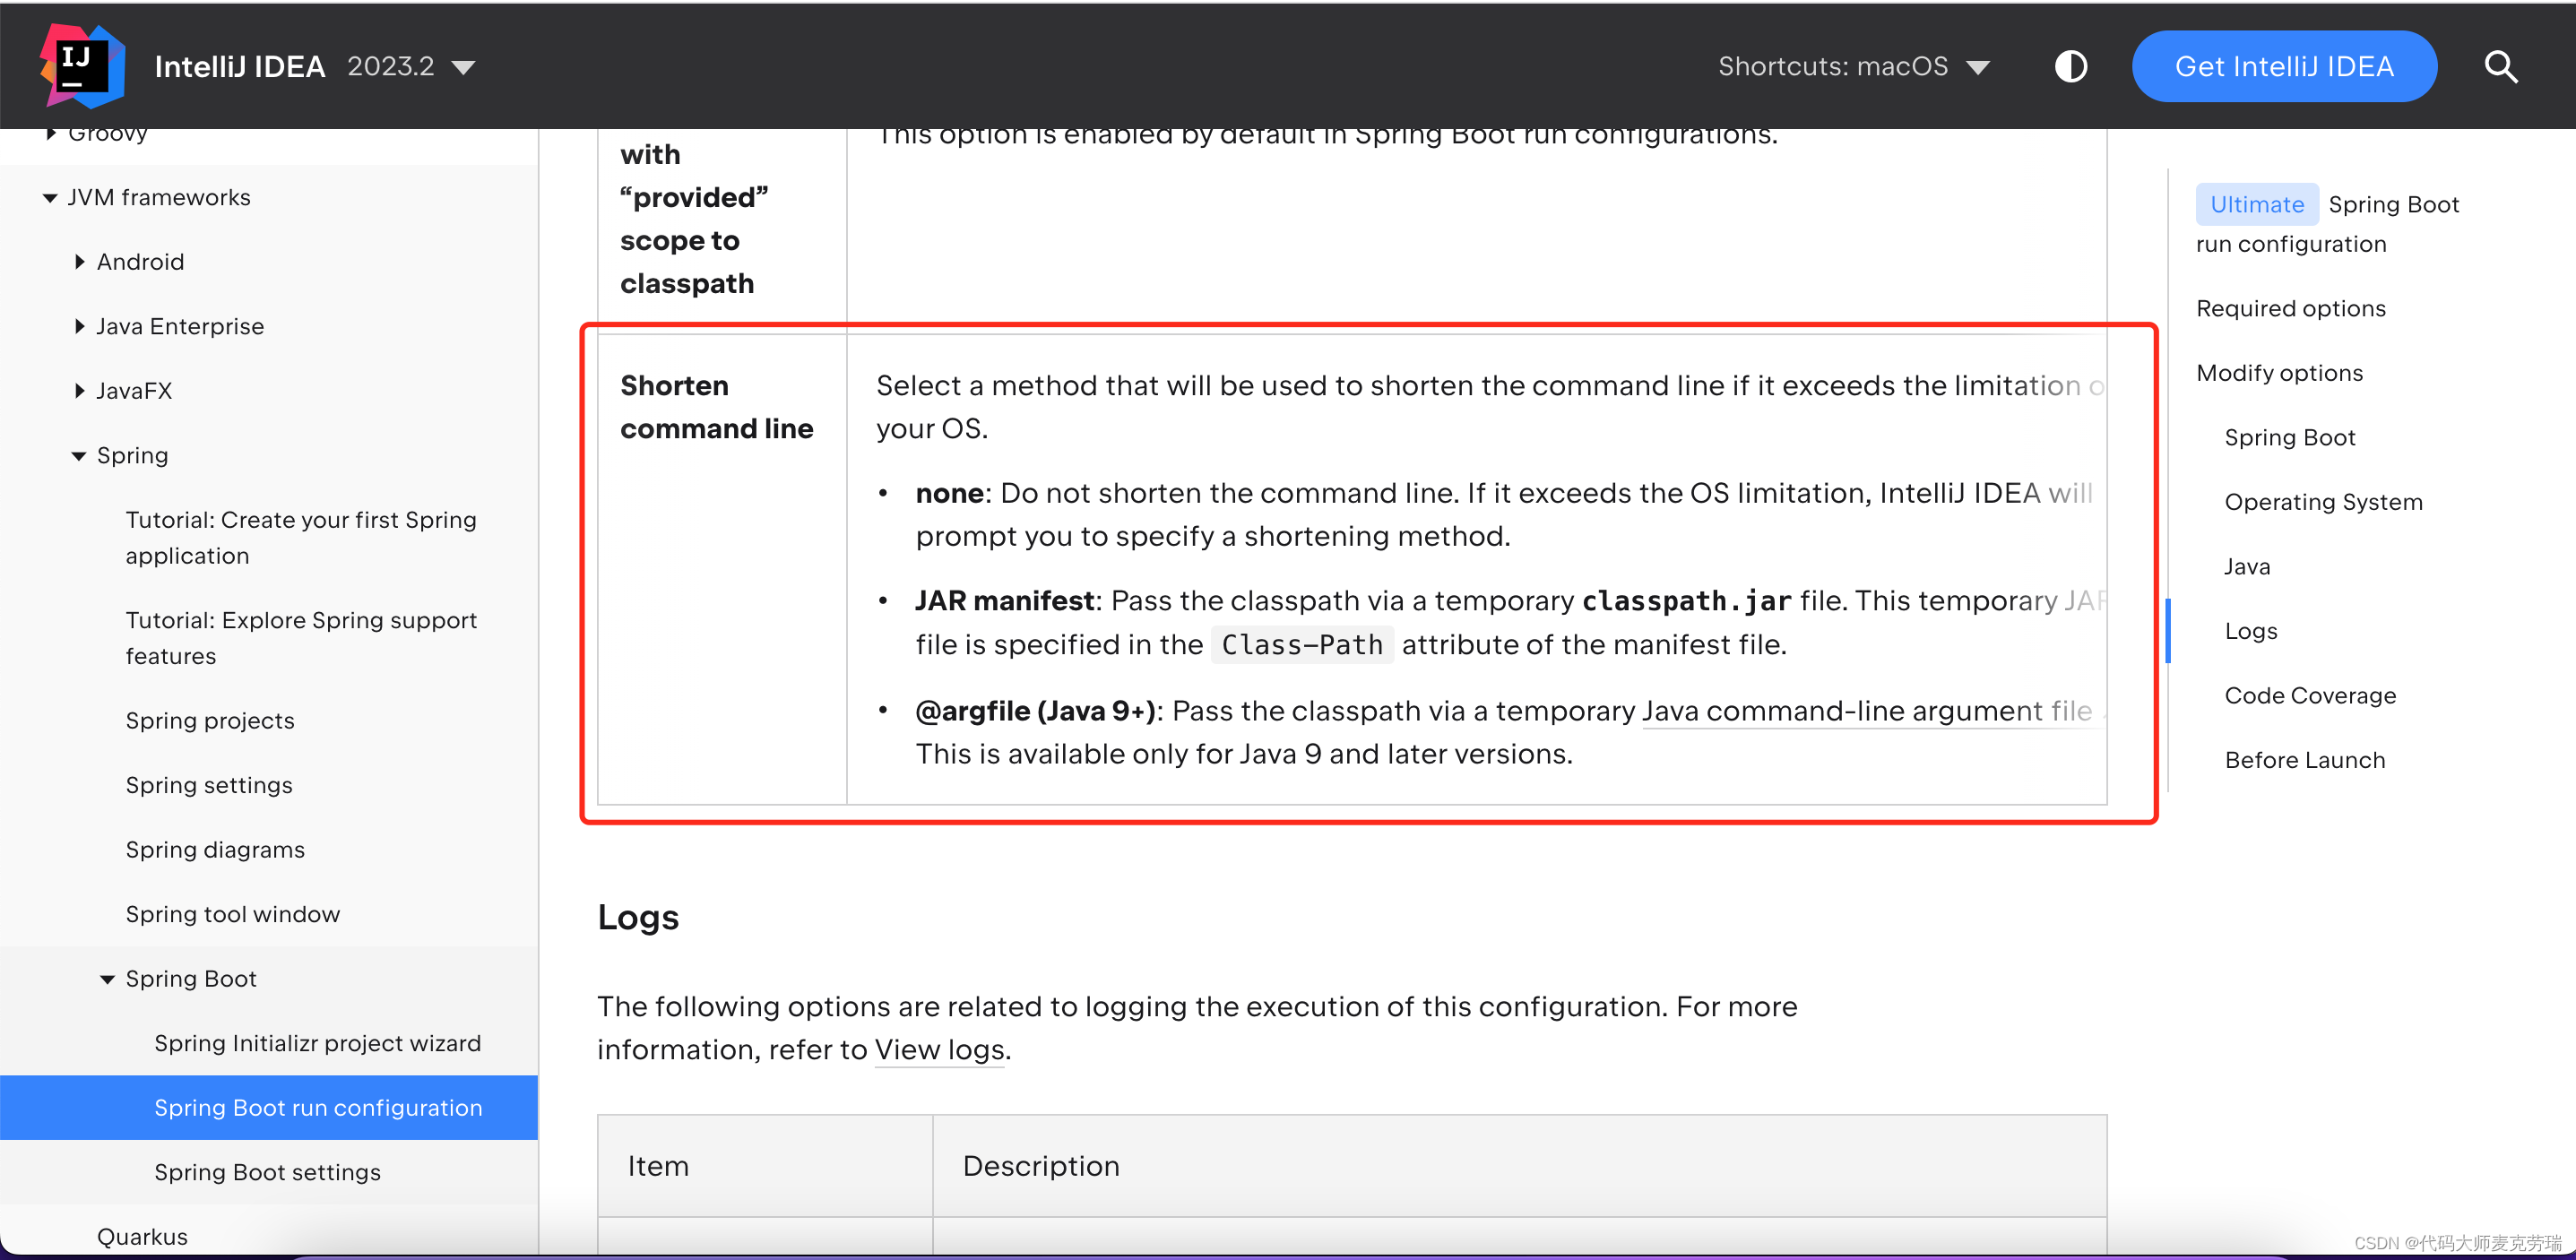This screenshot has height=1260, width=2576.
Task: Open the Shortcuts: macOS dropdown
Action: coord(1854,66)
